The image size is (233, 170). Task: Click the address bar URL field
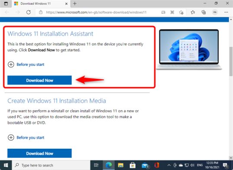96,12
